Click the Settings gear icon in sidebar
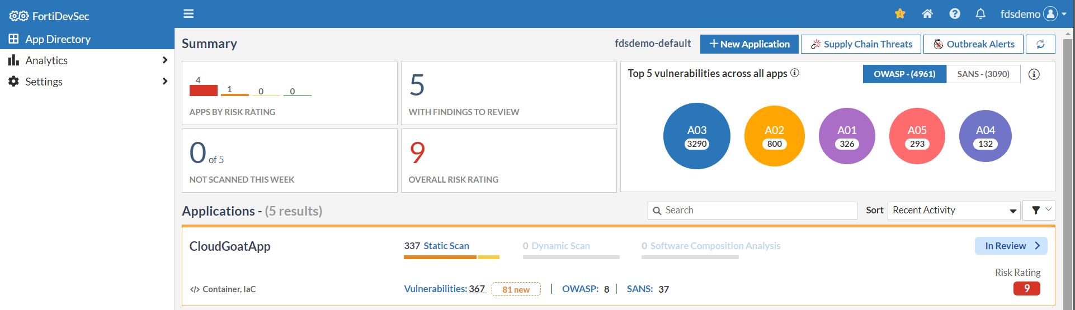This screenshot has width=1075, height=310. coord(13,81)
